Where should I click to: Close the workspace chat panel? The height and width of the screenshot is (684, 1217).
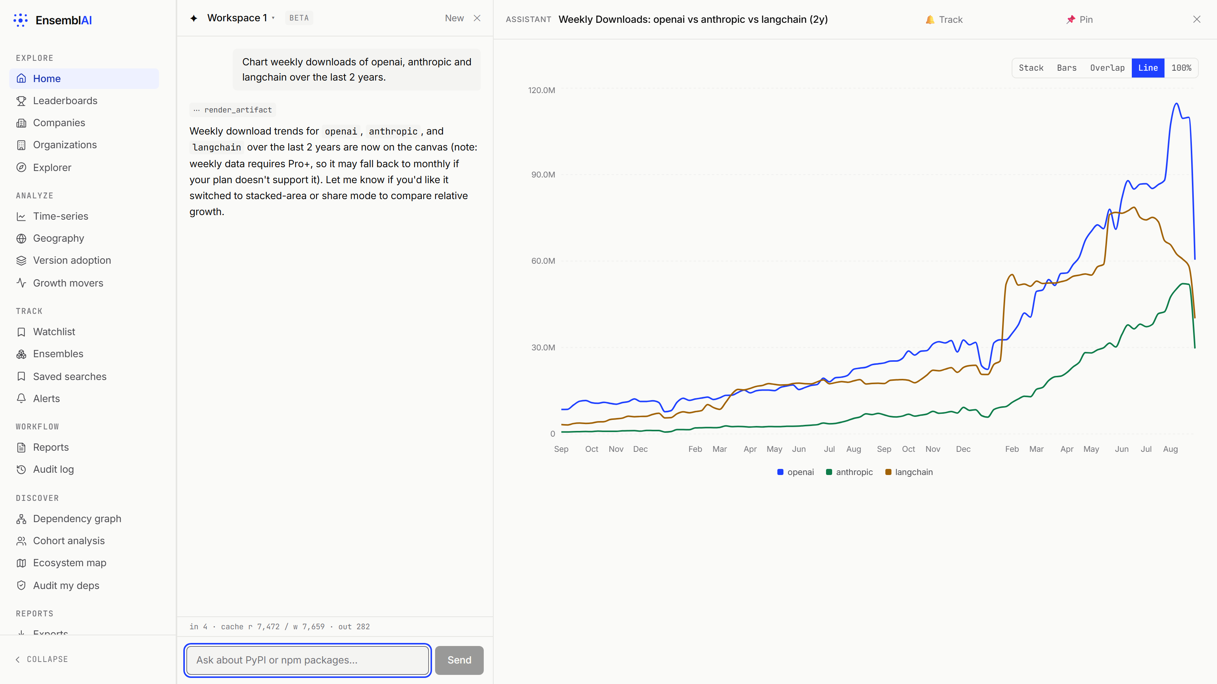click(x=477, y=18)
